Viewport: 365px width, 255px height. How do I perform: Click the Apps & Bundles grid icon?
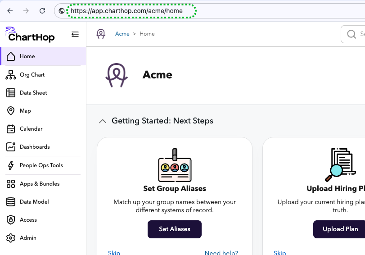[11, 184]
